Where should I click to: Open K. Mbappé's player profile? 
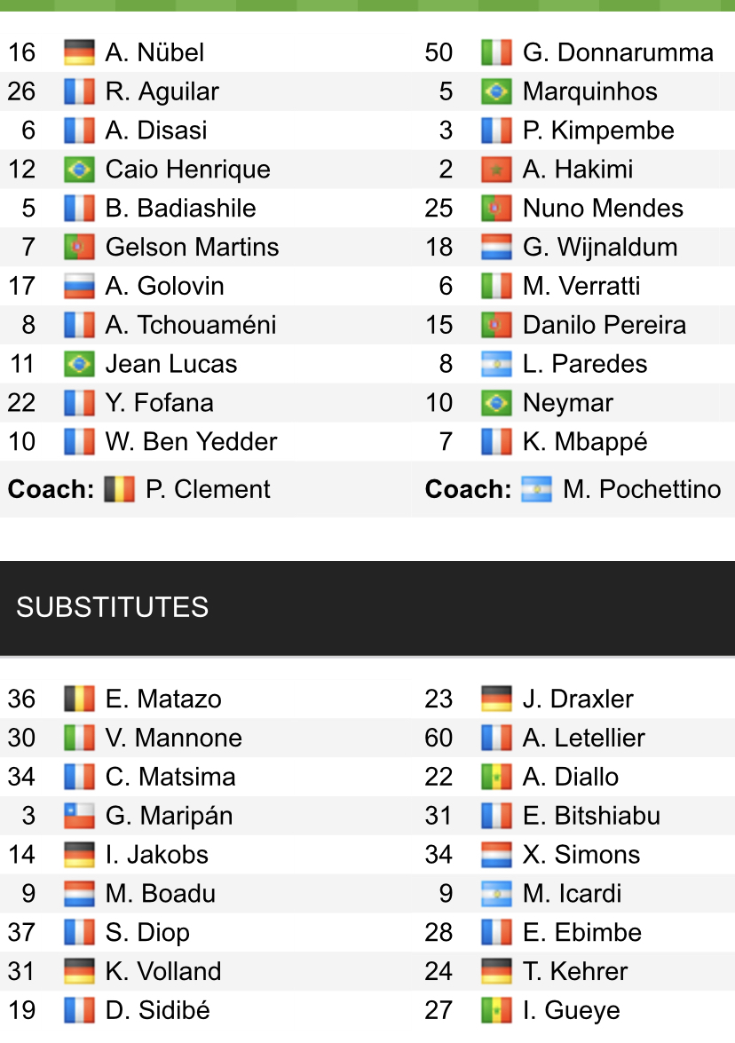coord(585,442)
